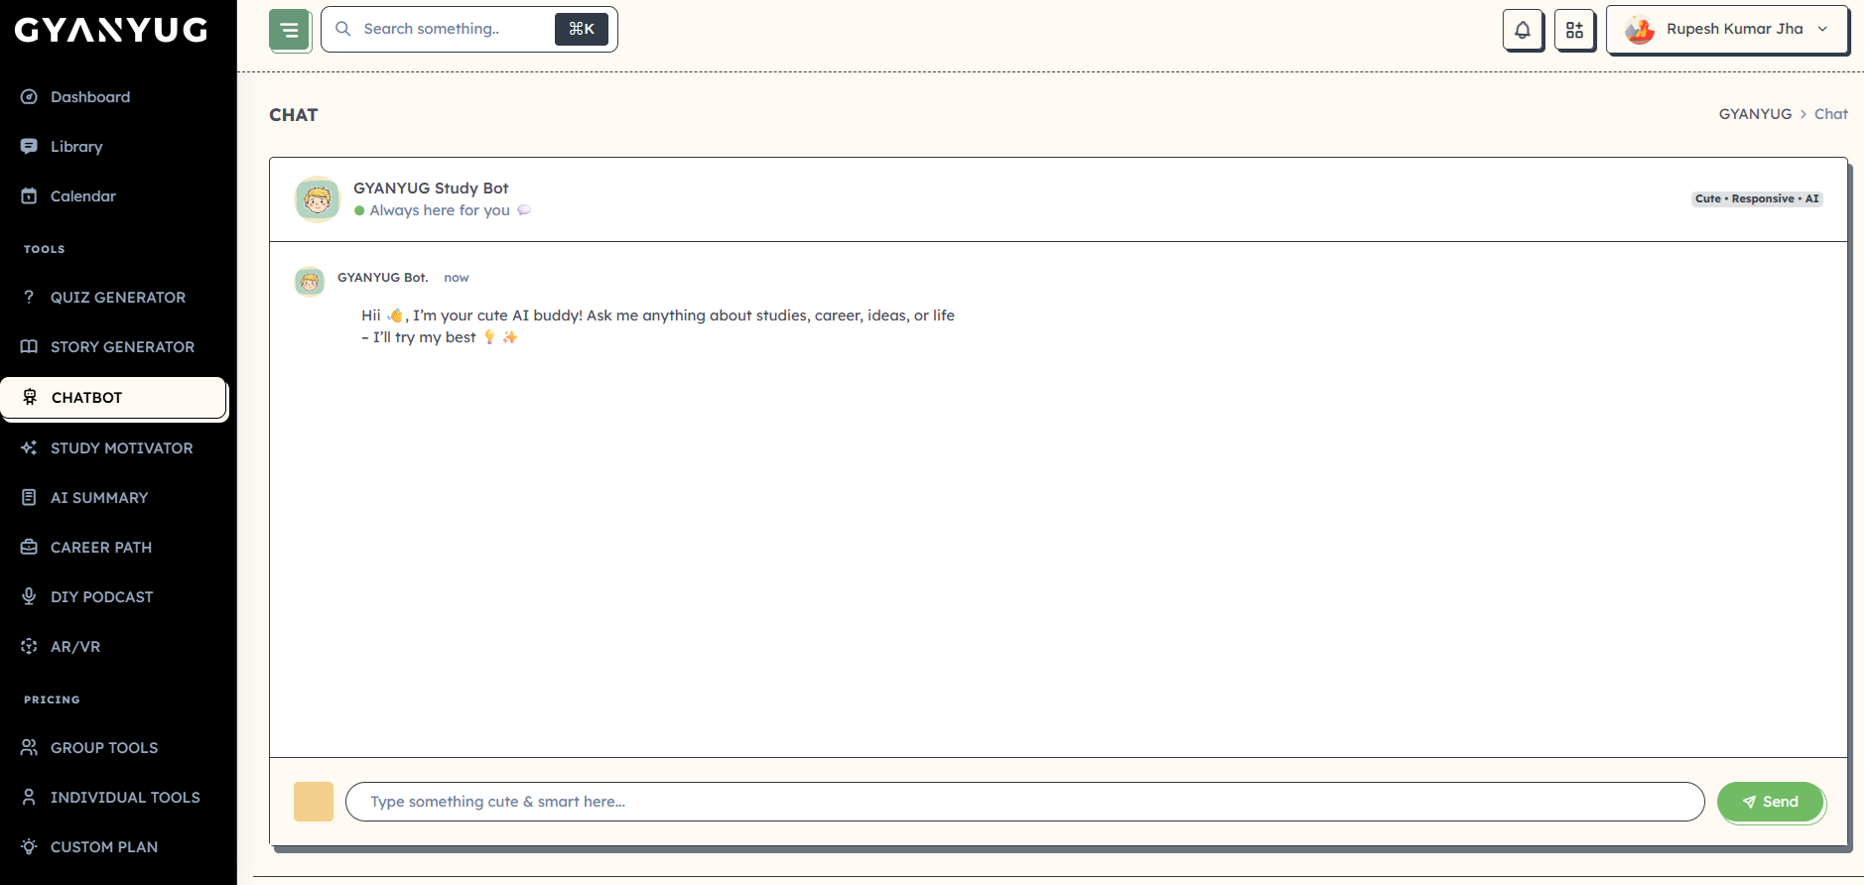Image resolution: width=1864 pixels, height=885 pixels.
Task: Open the AR/VR tool
Action: click(x=75, y=647)
